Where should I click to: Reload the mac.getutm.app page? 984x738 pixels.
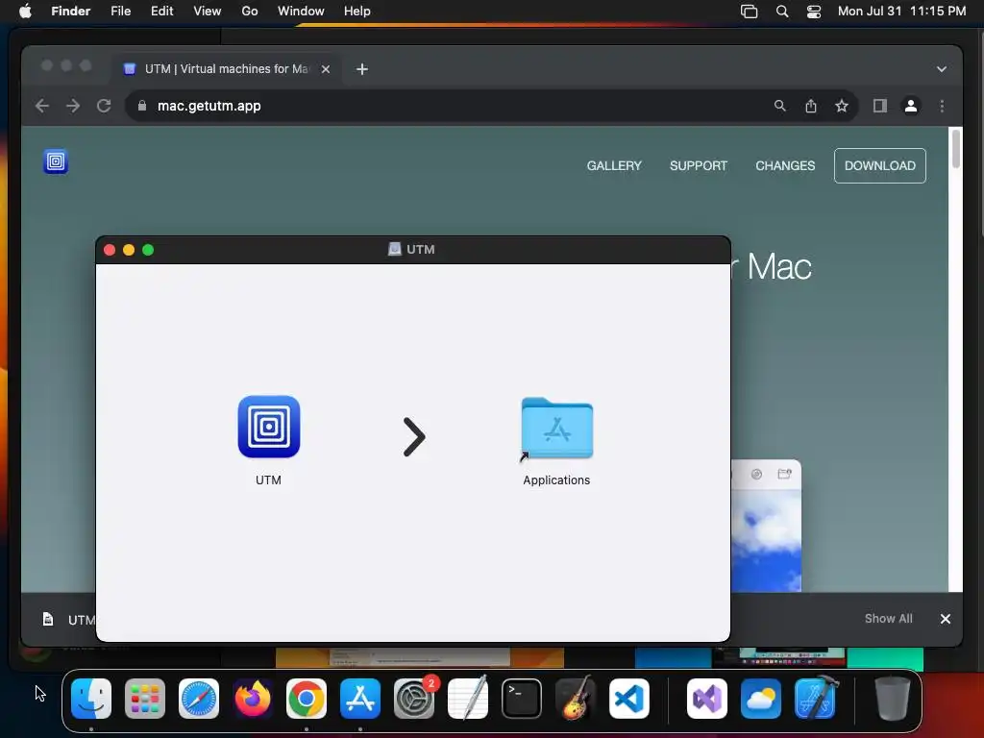pyautogui.click(x=104, y=106)
